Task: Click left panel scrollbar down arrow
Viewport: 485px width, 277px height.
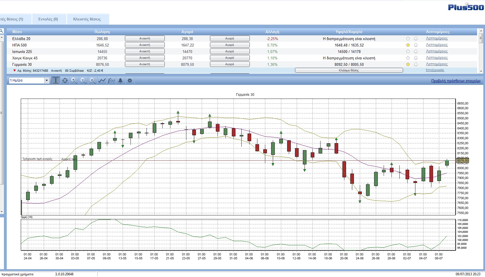Action: tap(1, 212)
